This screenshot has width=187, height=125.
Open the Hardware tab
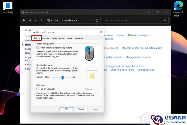79,38
